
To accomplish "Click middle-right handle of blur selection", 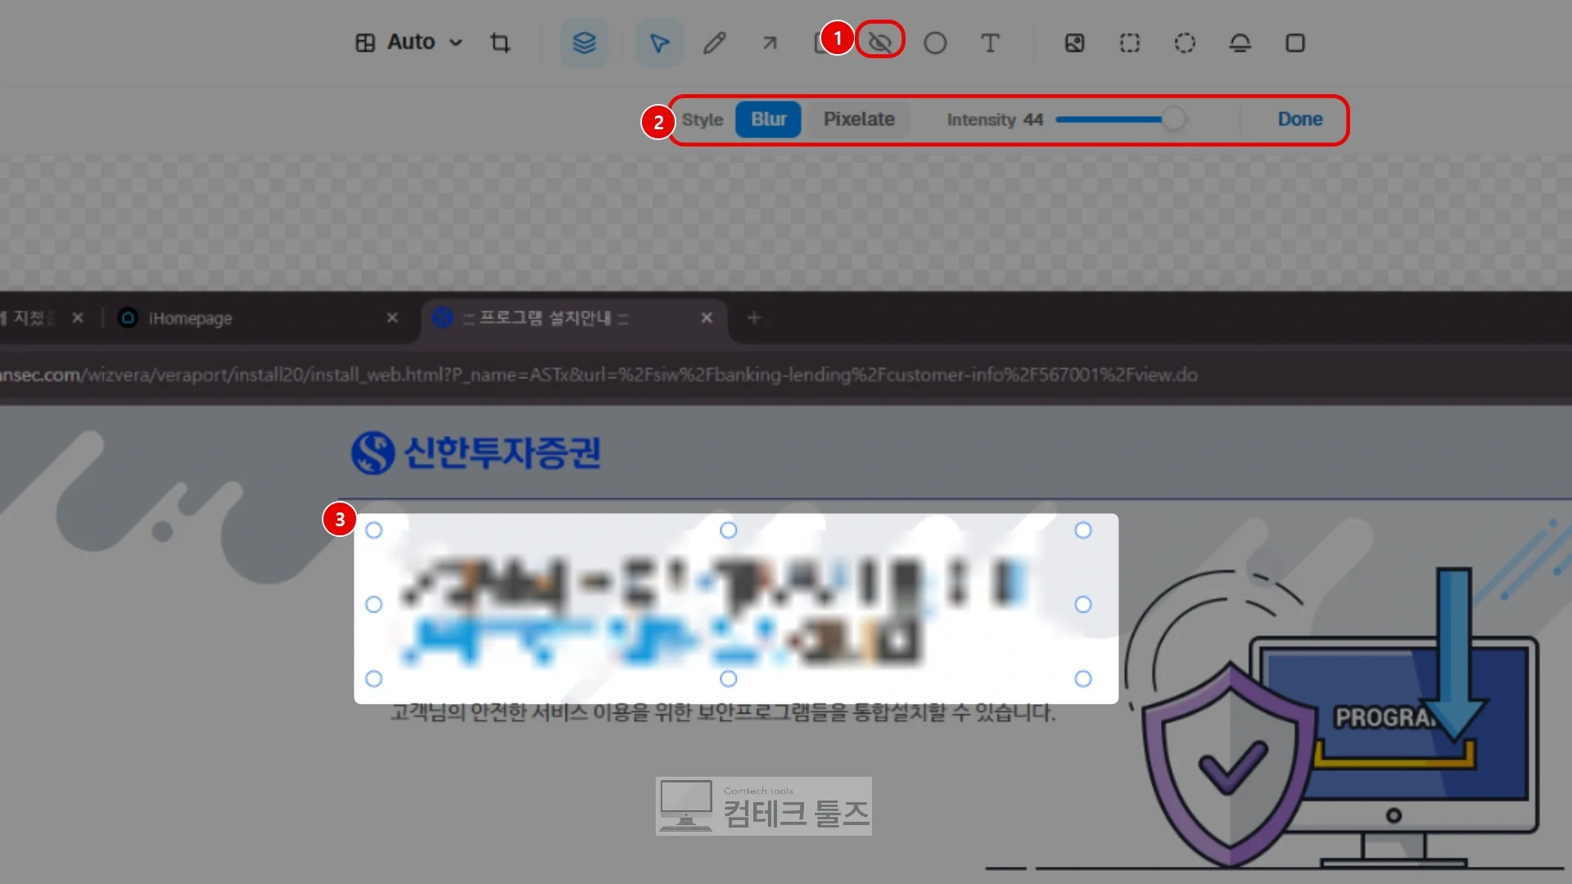I will (1083, 605).
